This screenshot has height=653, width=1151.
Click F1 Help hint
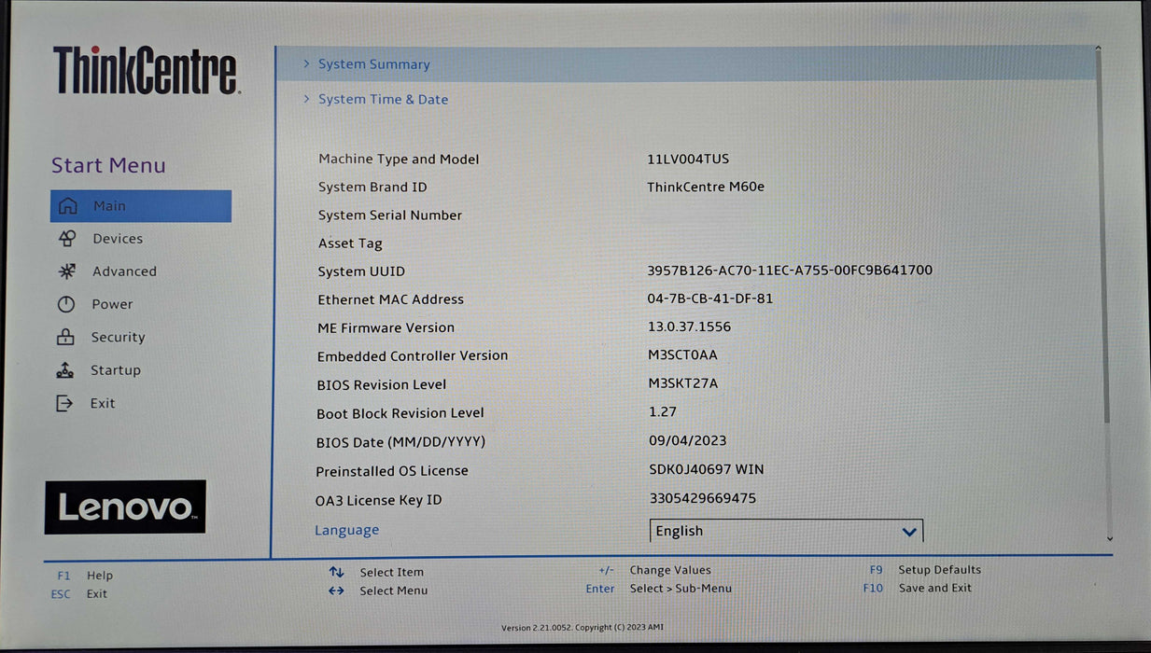85,576
